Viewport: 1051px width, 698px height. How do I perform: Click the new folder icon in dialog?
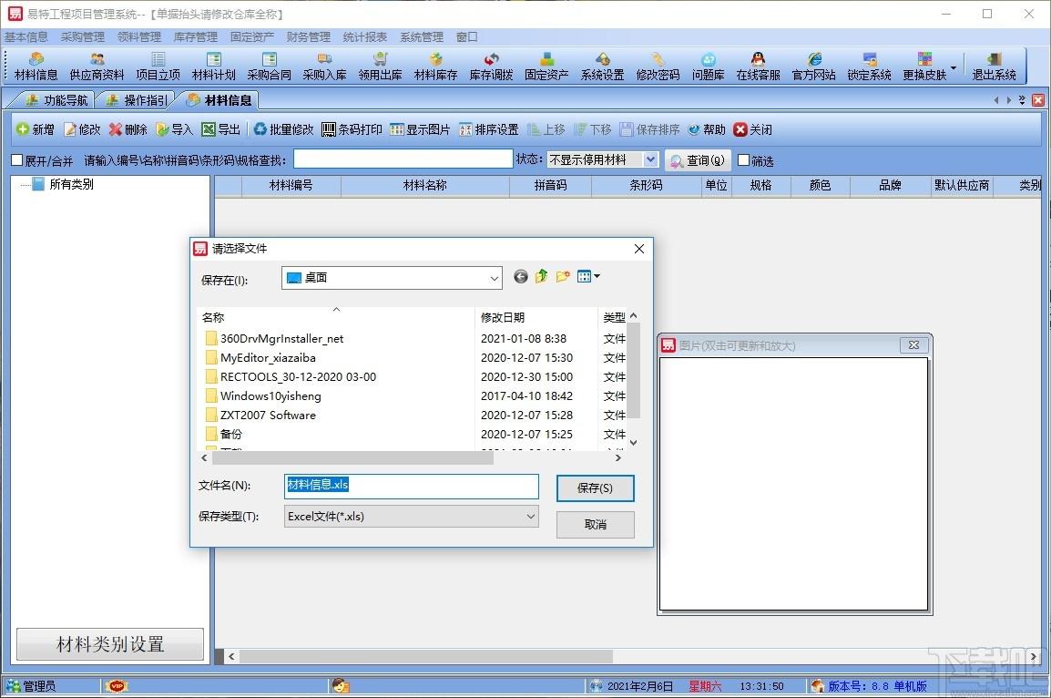[x=563, y=276]
